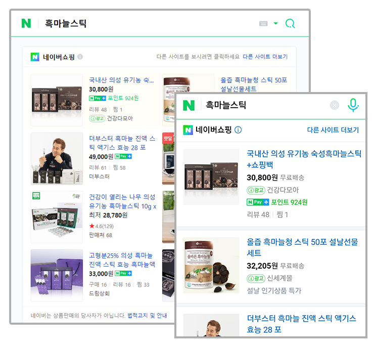The width and height of the screenshot is (374, 348).
Task: Click the Naver Shopping logo icon in mobile window
Action: pos(188,130)
